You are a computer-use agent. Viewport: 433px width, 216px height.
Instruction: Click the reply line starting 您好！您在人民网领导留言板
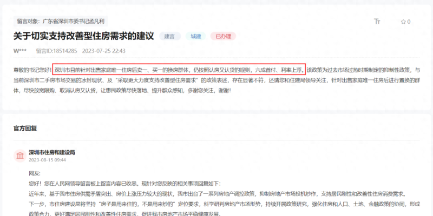tap(124, 184)
